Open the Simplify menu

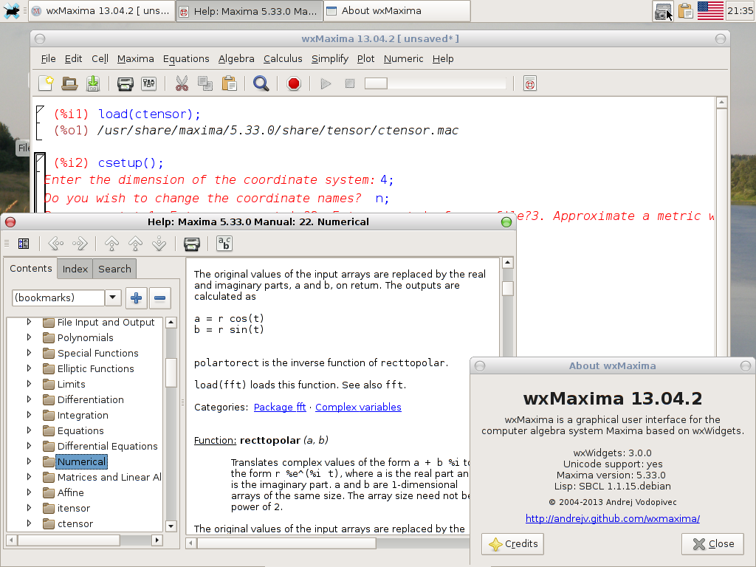click(330, 59)
